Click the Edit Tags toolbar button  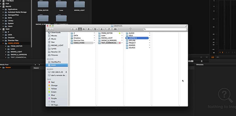tap(115, 29)
